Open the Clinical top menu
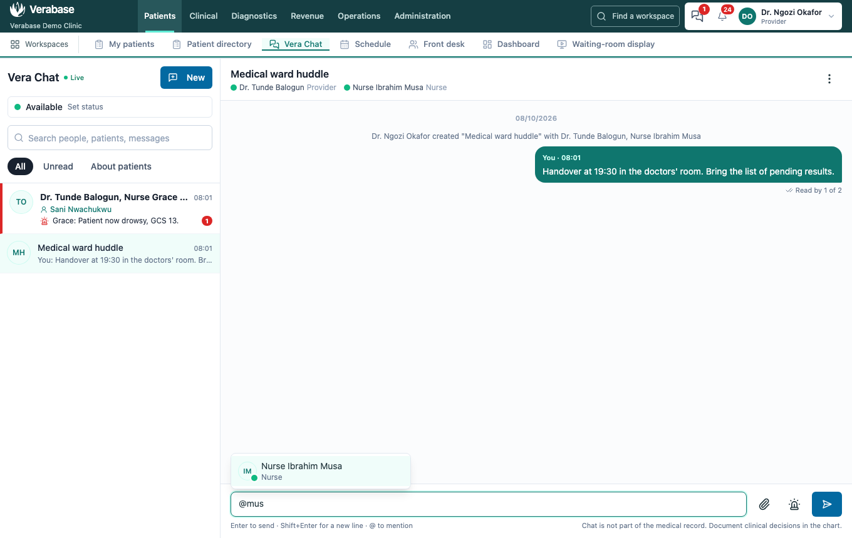852x538 pixels. tap(204, 16)
